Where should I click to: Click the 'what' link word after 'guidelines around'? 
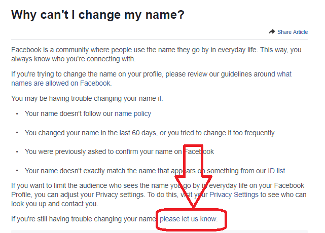[x=284, y=74]
